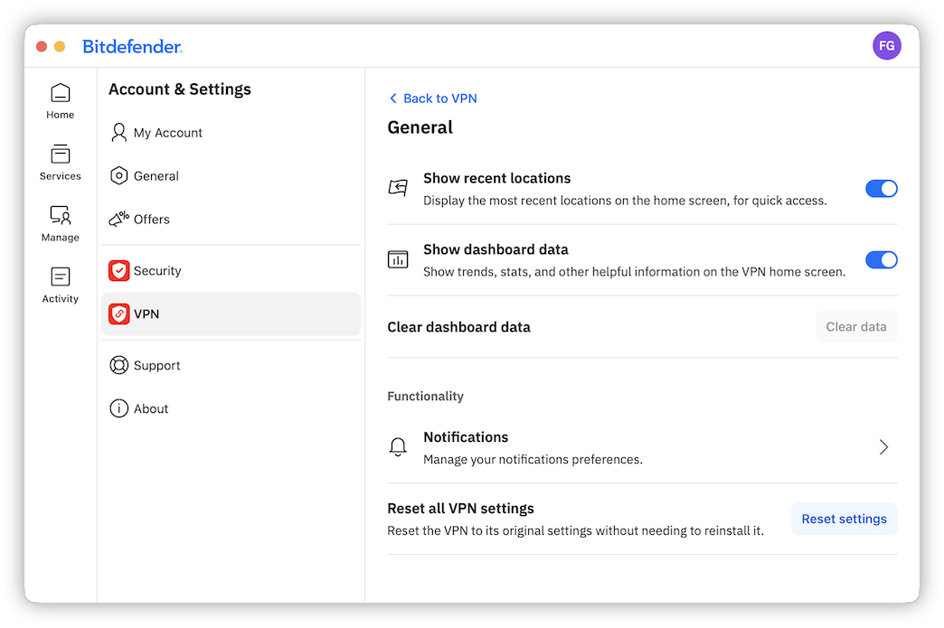This screenshot has height=628, width=944.
Task: Expand Notifications with the right chevron
Action: 883,447
